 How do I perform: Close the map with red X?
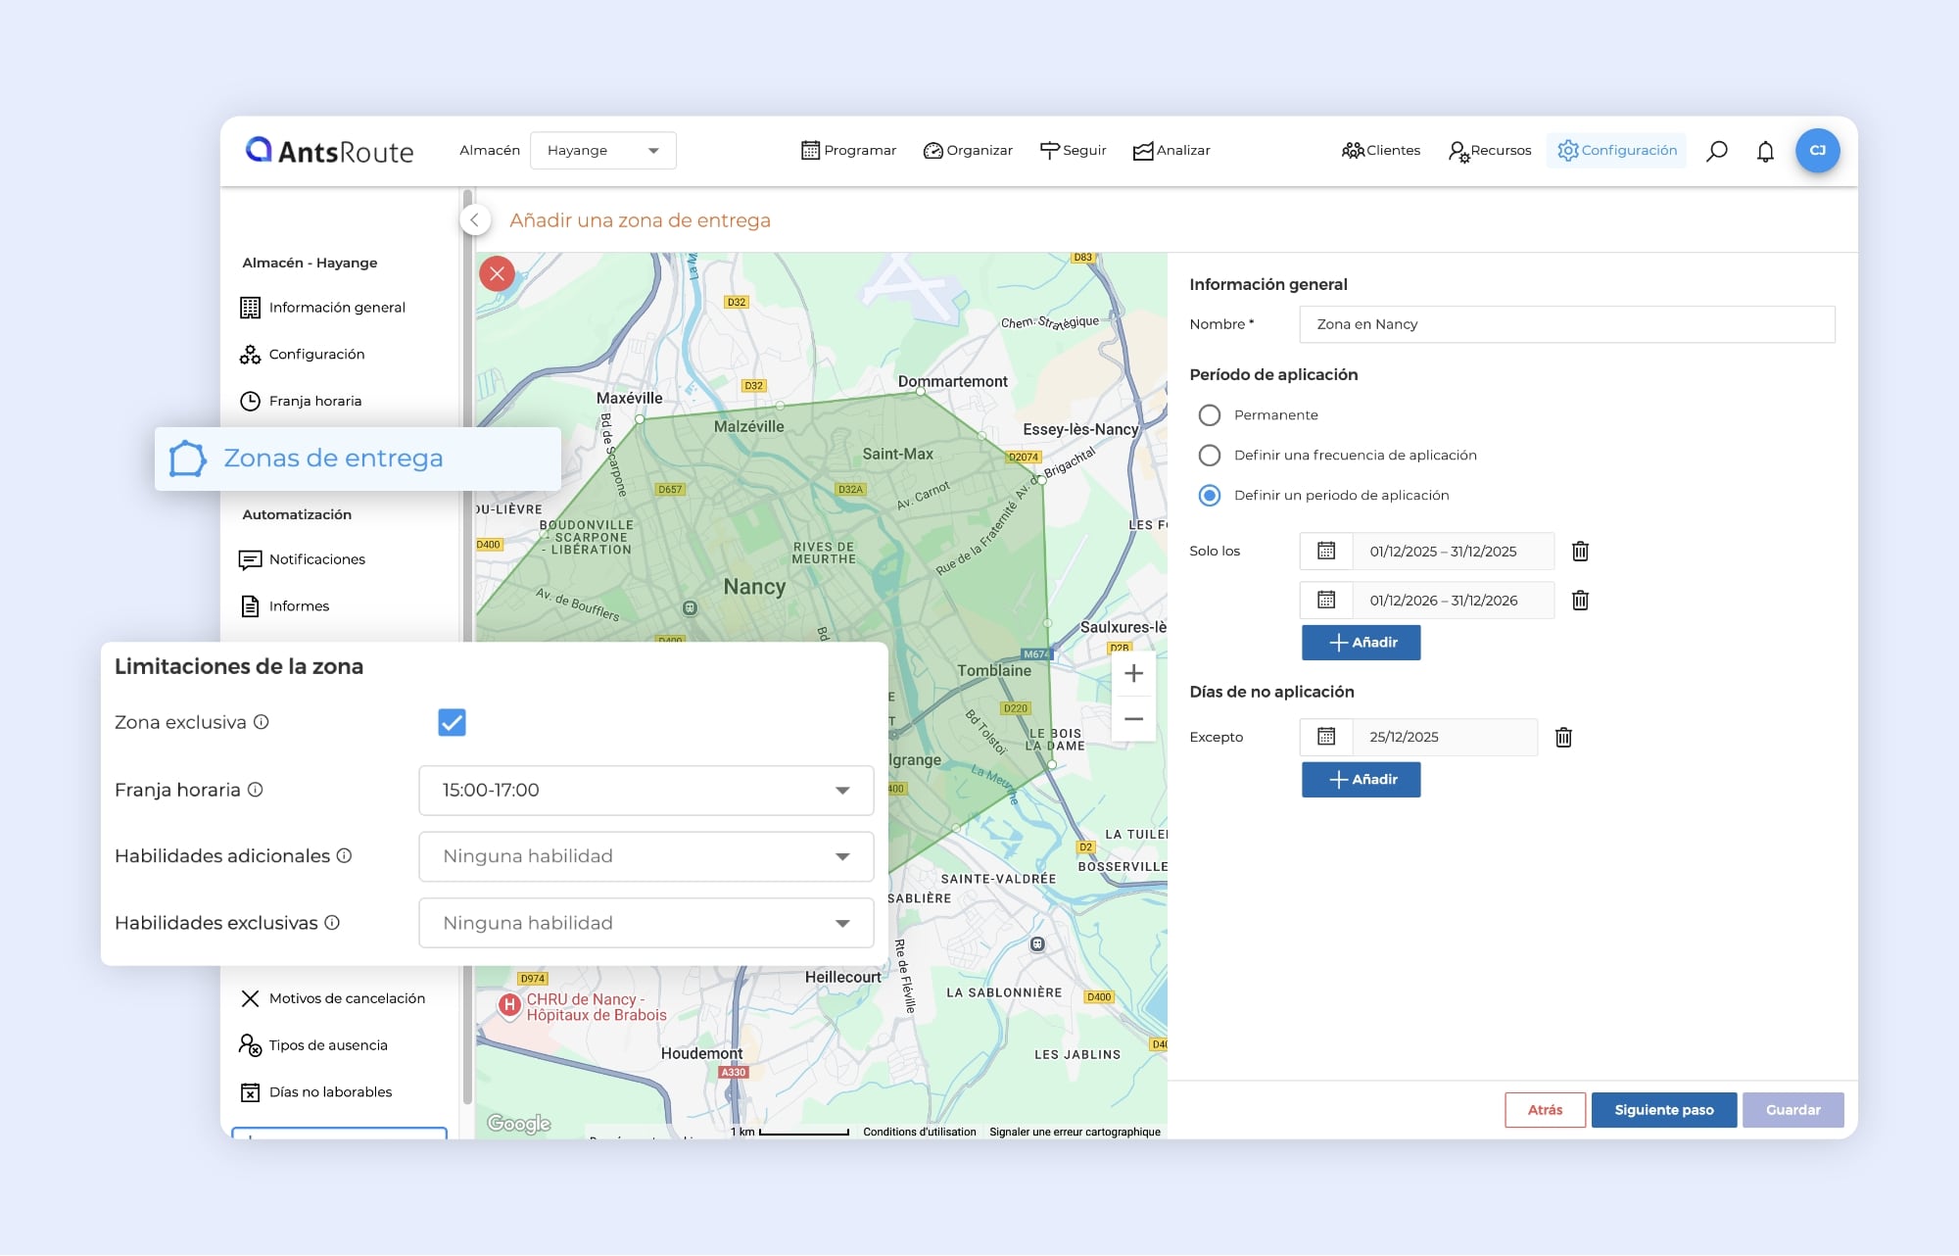[498, 274]
